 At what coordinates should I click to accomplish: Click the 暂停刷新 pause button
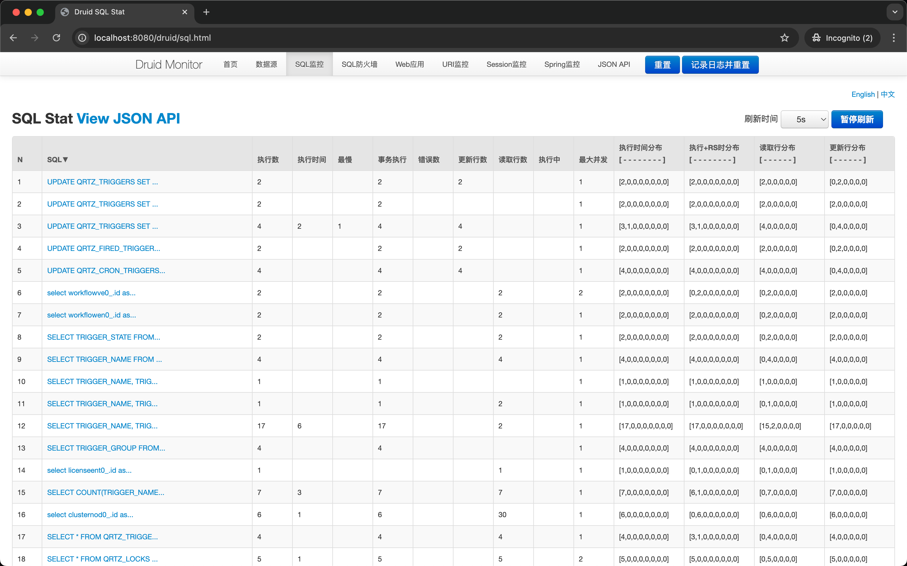point(857,119)
